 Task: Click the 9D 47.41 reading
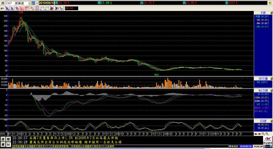pyautogui.click(x=263, y=128)
